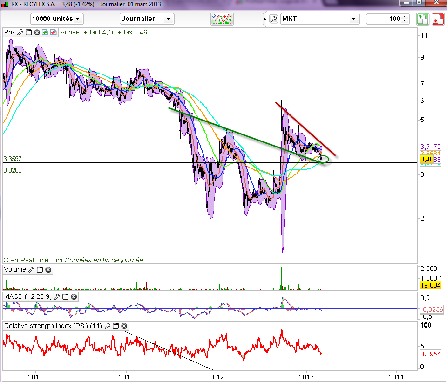Expand the small arrow left of order wrench
This screenshot has height=382, width=447.
click(x=265, y=19)
